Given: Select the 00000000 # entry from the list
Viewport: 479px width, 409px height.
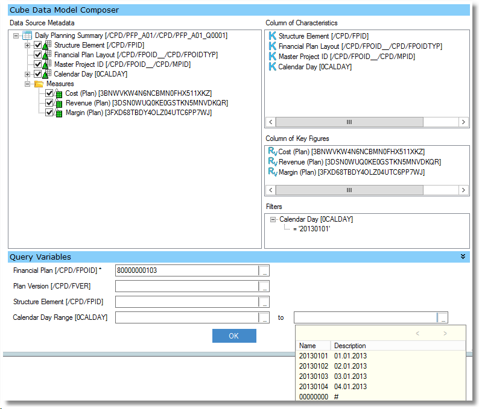Looking at the screenshot, I should tap(381, 396).
